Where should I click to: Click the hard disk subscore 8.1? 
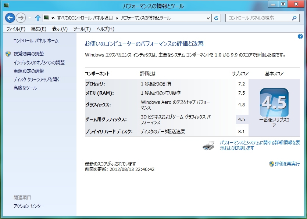coord(242,132)
